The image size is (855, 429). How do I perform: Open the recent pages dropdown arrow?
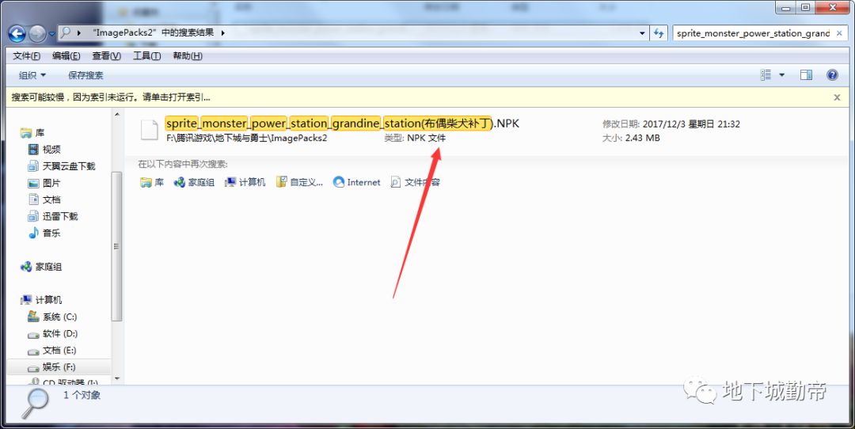[51, 34]
